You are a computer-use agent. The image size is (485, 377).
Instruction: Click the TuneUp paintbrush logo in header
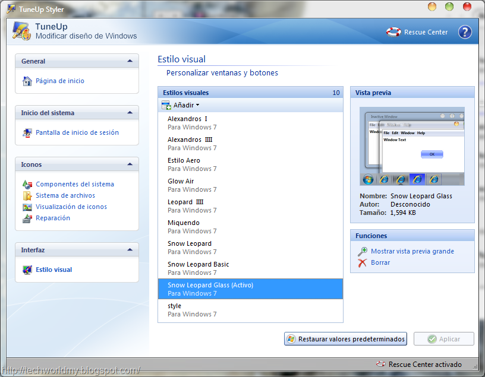[21, 31]
